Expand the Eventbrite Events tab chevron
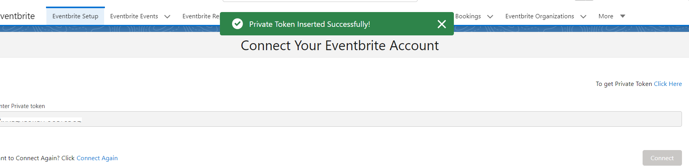Image resolution: width=689 pixels, height=166 pixels. [x=167, y=16]
